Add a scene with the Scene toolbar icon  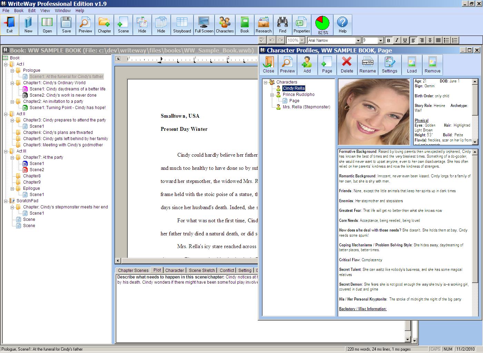tap(123, 25)
